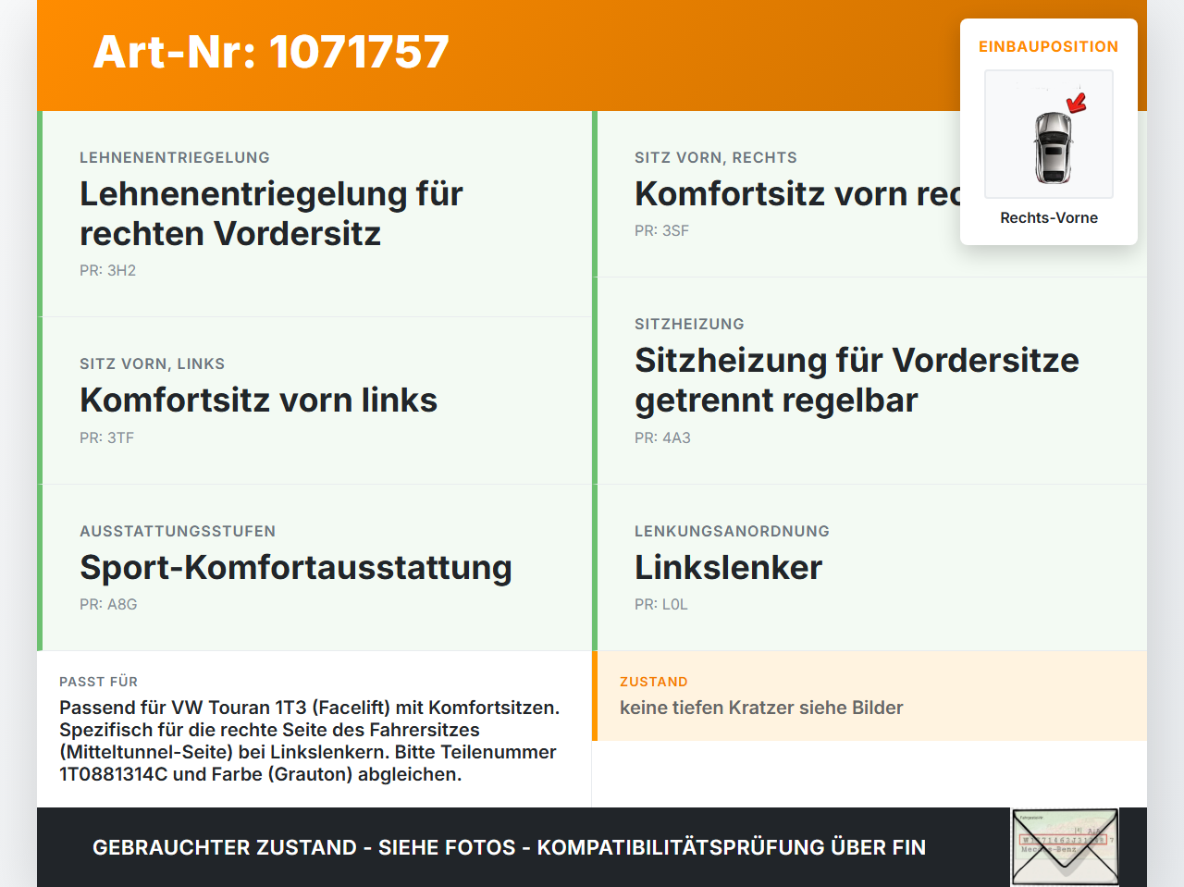Viewport: 1184px width, 887px height.
Task: Click the 'GEBRAUCHTER ZUSTAND - SIEHE FOTOS' footer text
Action: pyautogui.click(x=509, y=847)
